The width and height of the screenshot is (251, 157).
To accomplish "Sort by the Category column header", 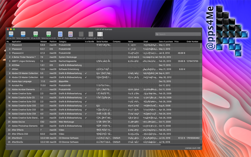I will (71, 41).
